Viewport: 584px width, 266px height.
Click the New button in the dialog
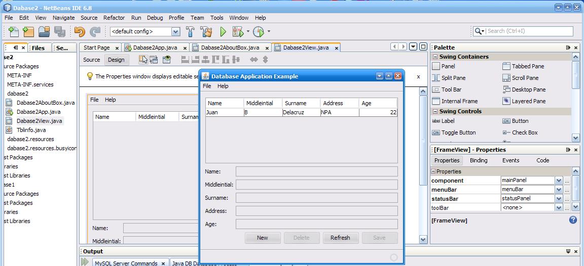[x=263, y=238]
